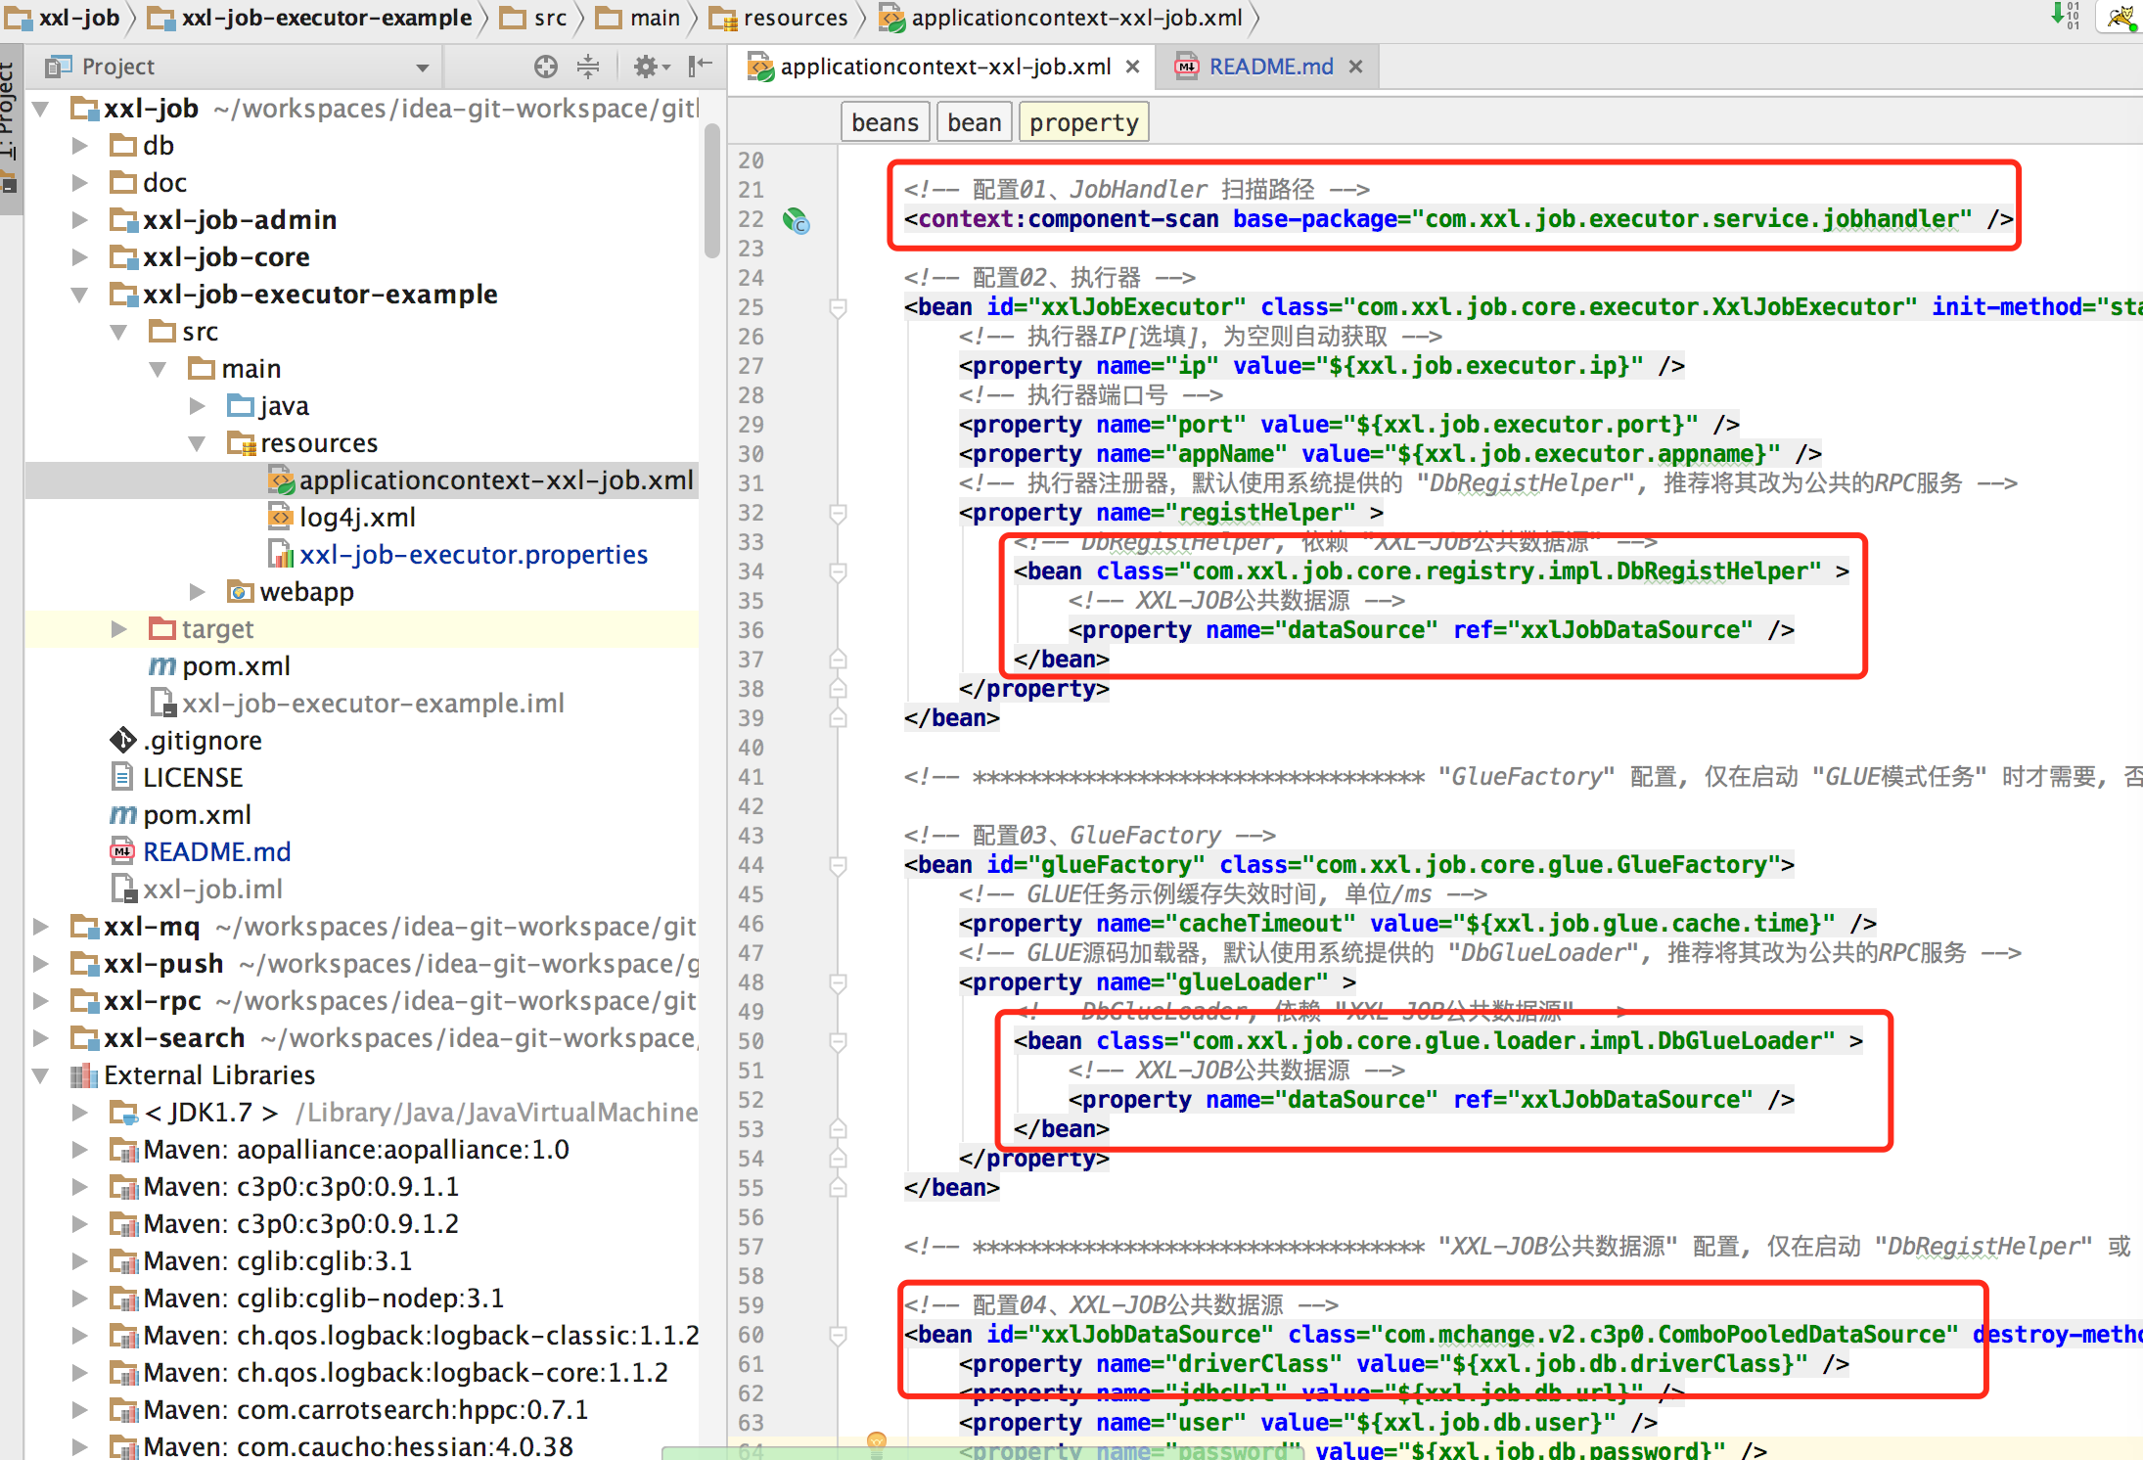Click the Project tree vertical scrollbar
The width and height of the screenshot is (2143, 1460).
coord(712,191)
